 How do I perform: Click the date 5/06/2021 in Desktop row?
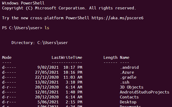(48, 102)
